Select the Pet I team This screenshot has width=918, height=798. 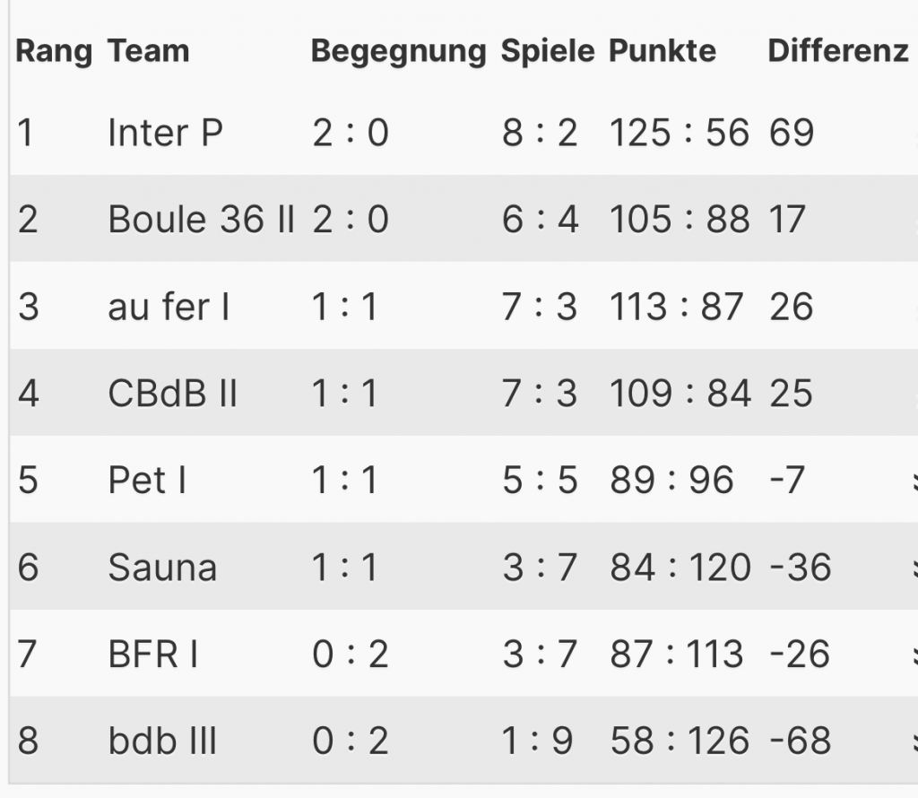tap(147, 481)
